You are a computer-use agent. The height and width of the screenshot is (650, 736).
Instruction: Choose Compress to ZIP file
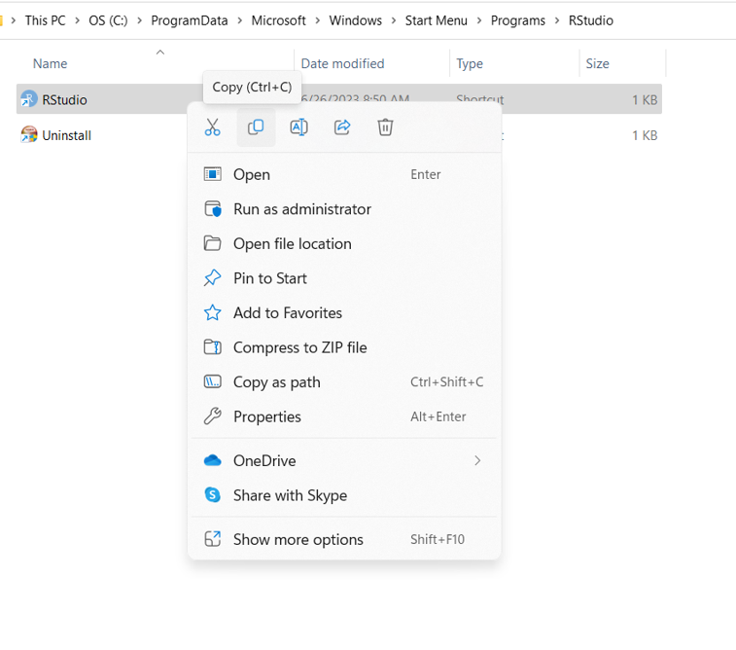299,347
